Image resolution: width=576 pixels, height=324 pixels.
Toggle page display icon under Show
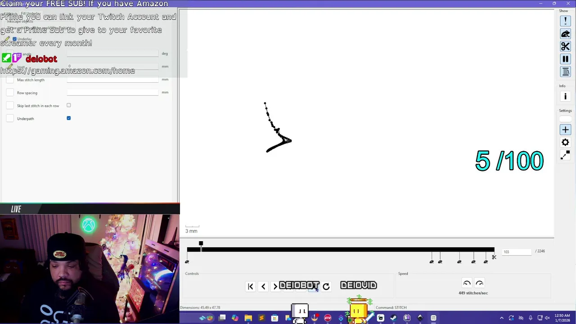pos(565,72)
